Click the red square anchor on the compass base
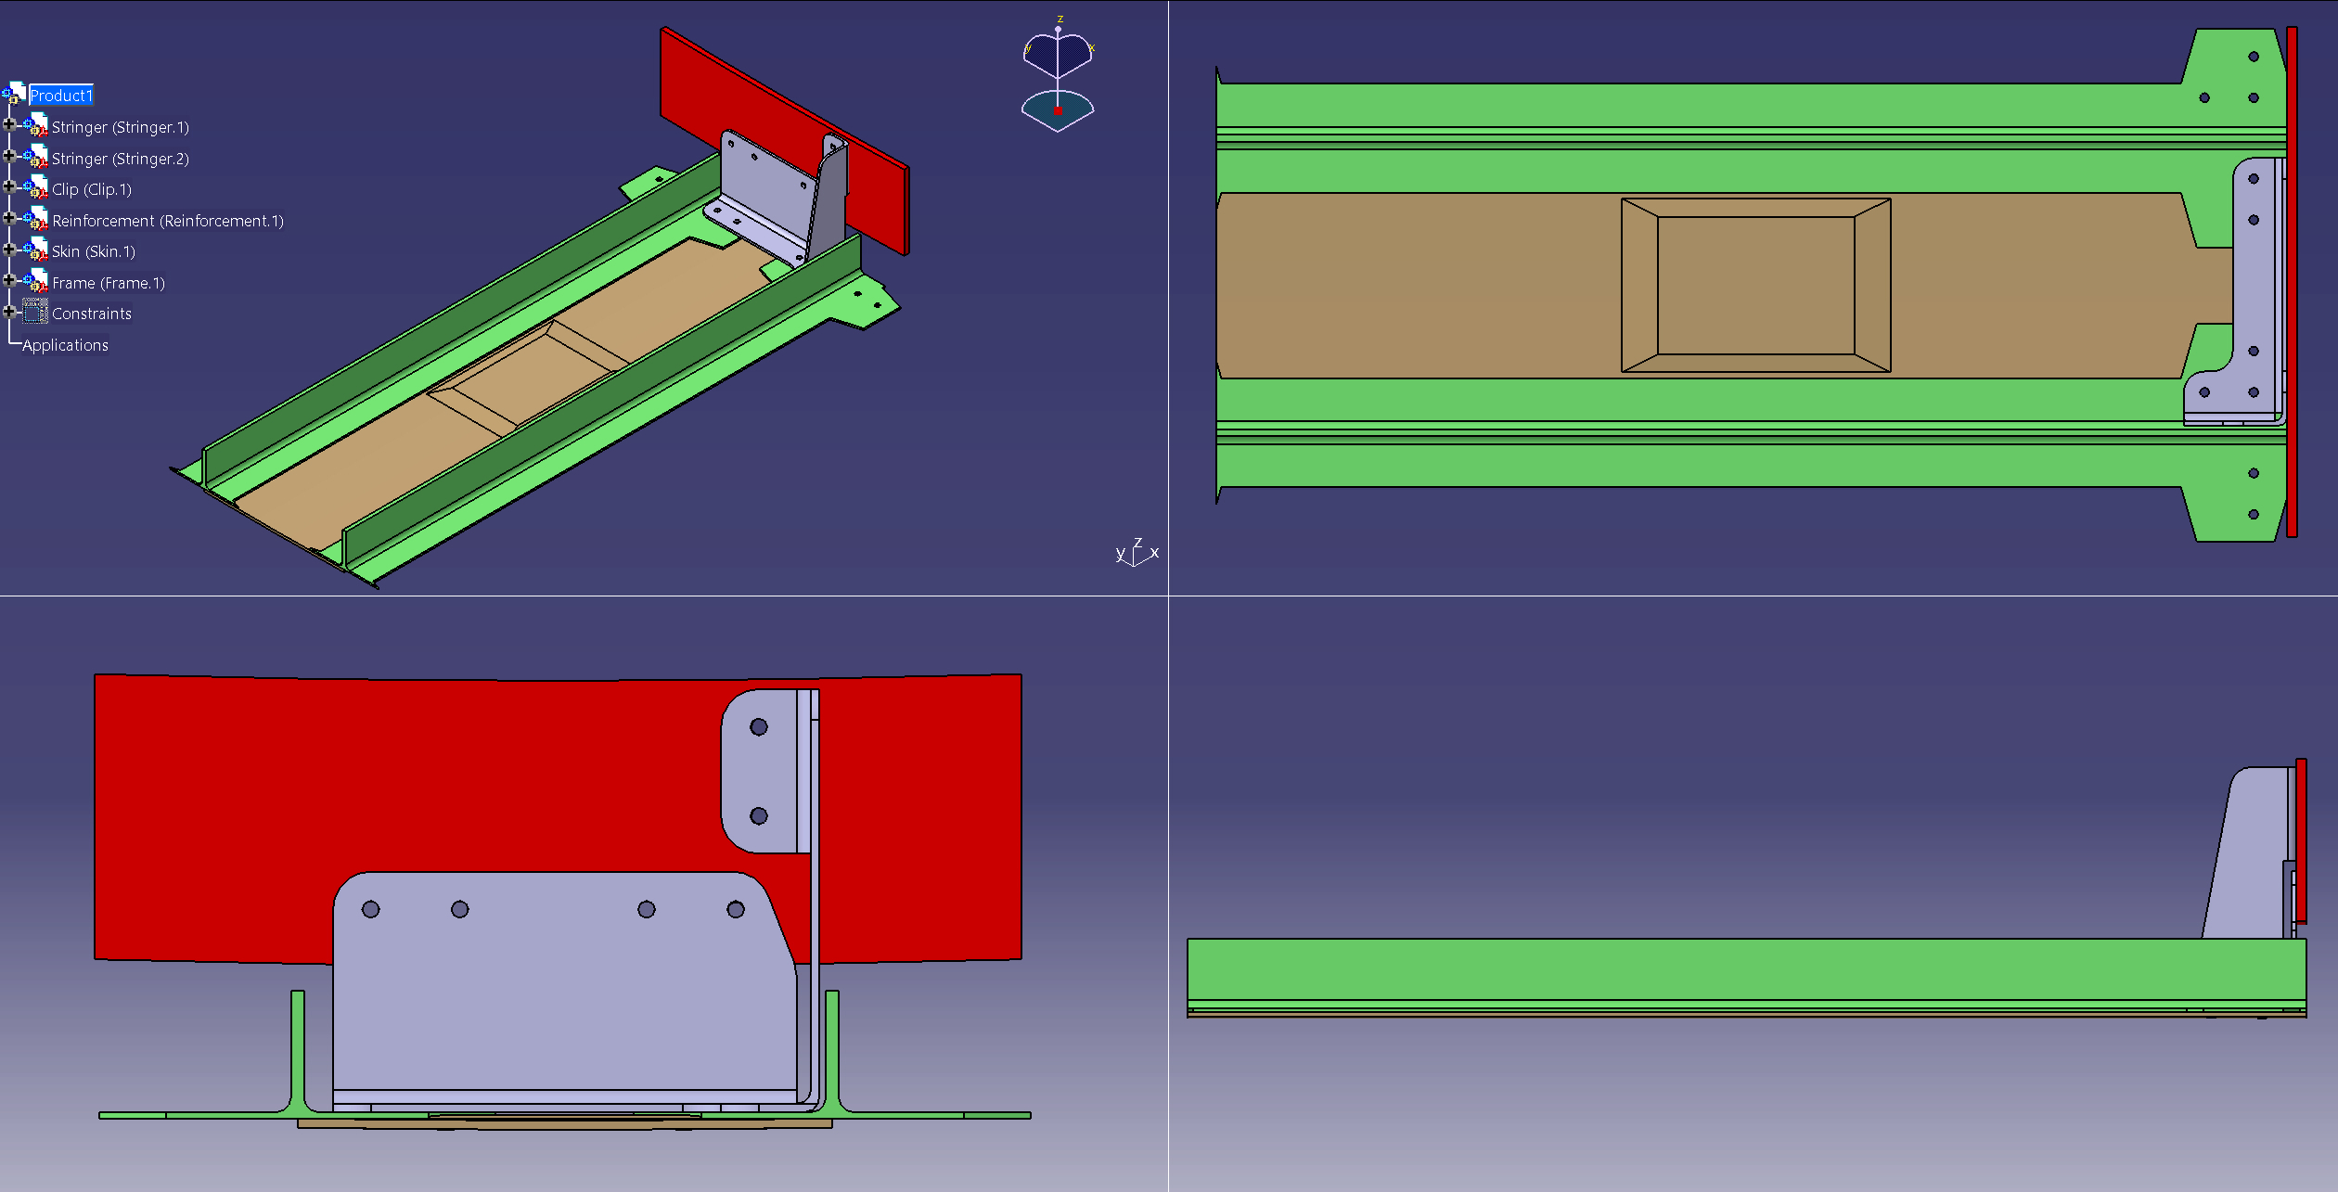The image size is (2338, 1192). 1058,110
